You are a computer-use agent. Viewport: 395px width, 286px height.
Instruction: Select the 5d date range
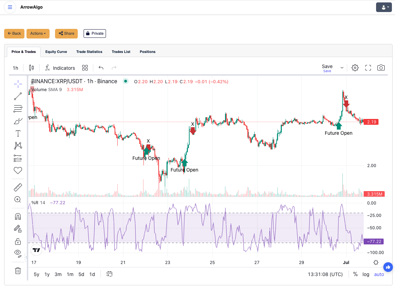(81, 274)
